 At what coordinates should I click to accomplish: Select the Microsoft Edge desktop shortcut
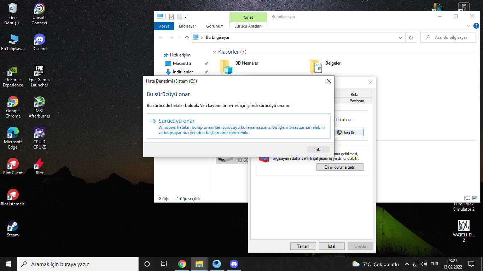13,138
